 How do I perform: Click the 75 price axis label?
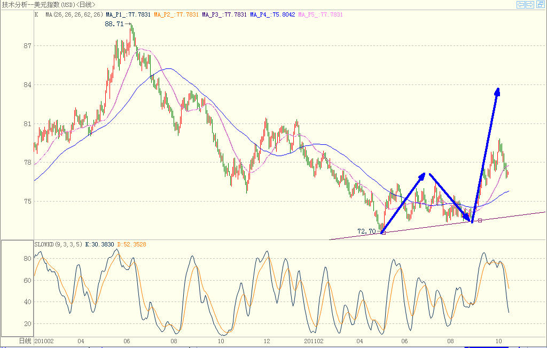point(28,202)
